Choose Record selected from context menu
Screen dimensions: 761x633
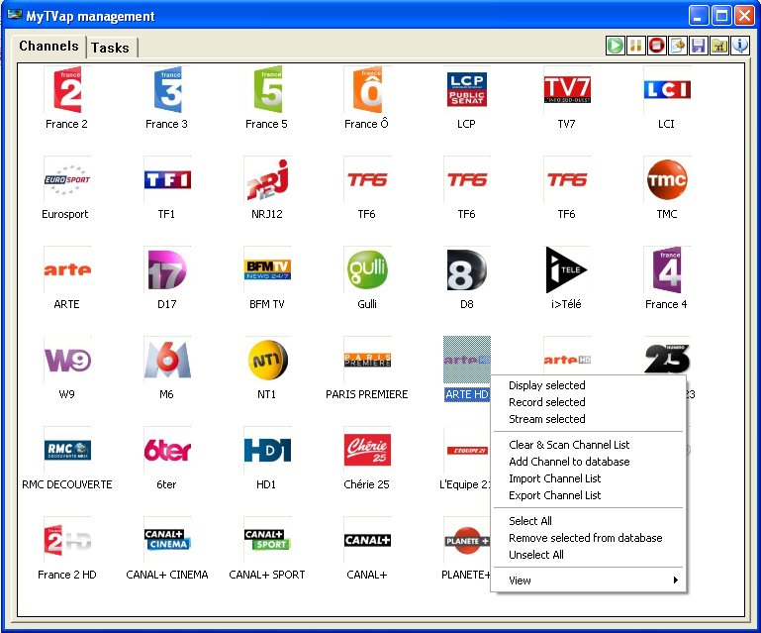click(x=546, y=402)
